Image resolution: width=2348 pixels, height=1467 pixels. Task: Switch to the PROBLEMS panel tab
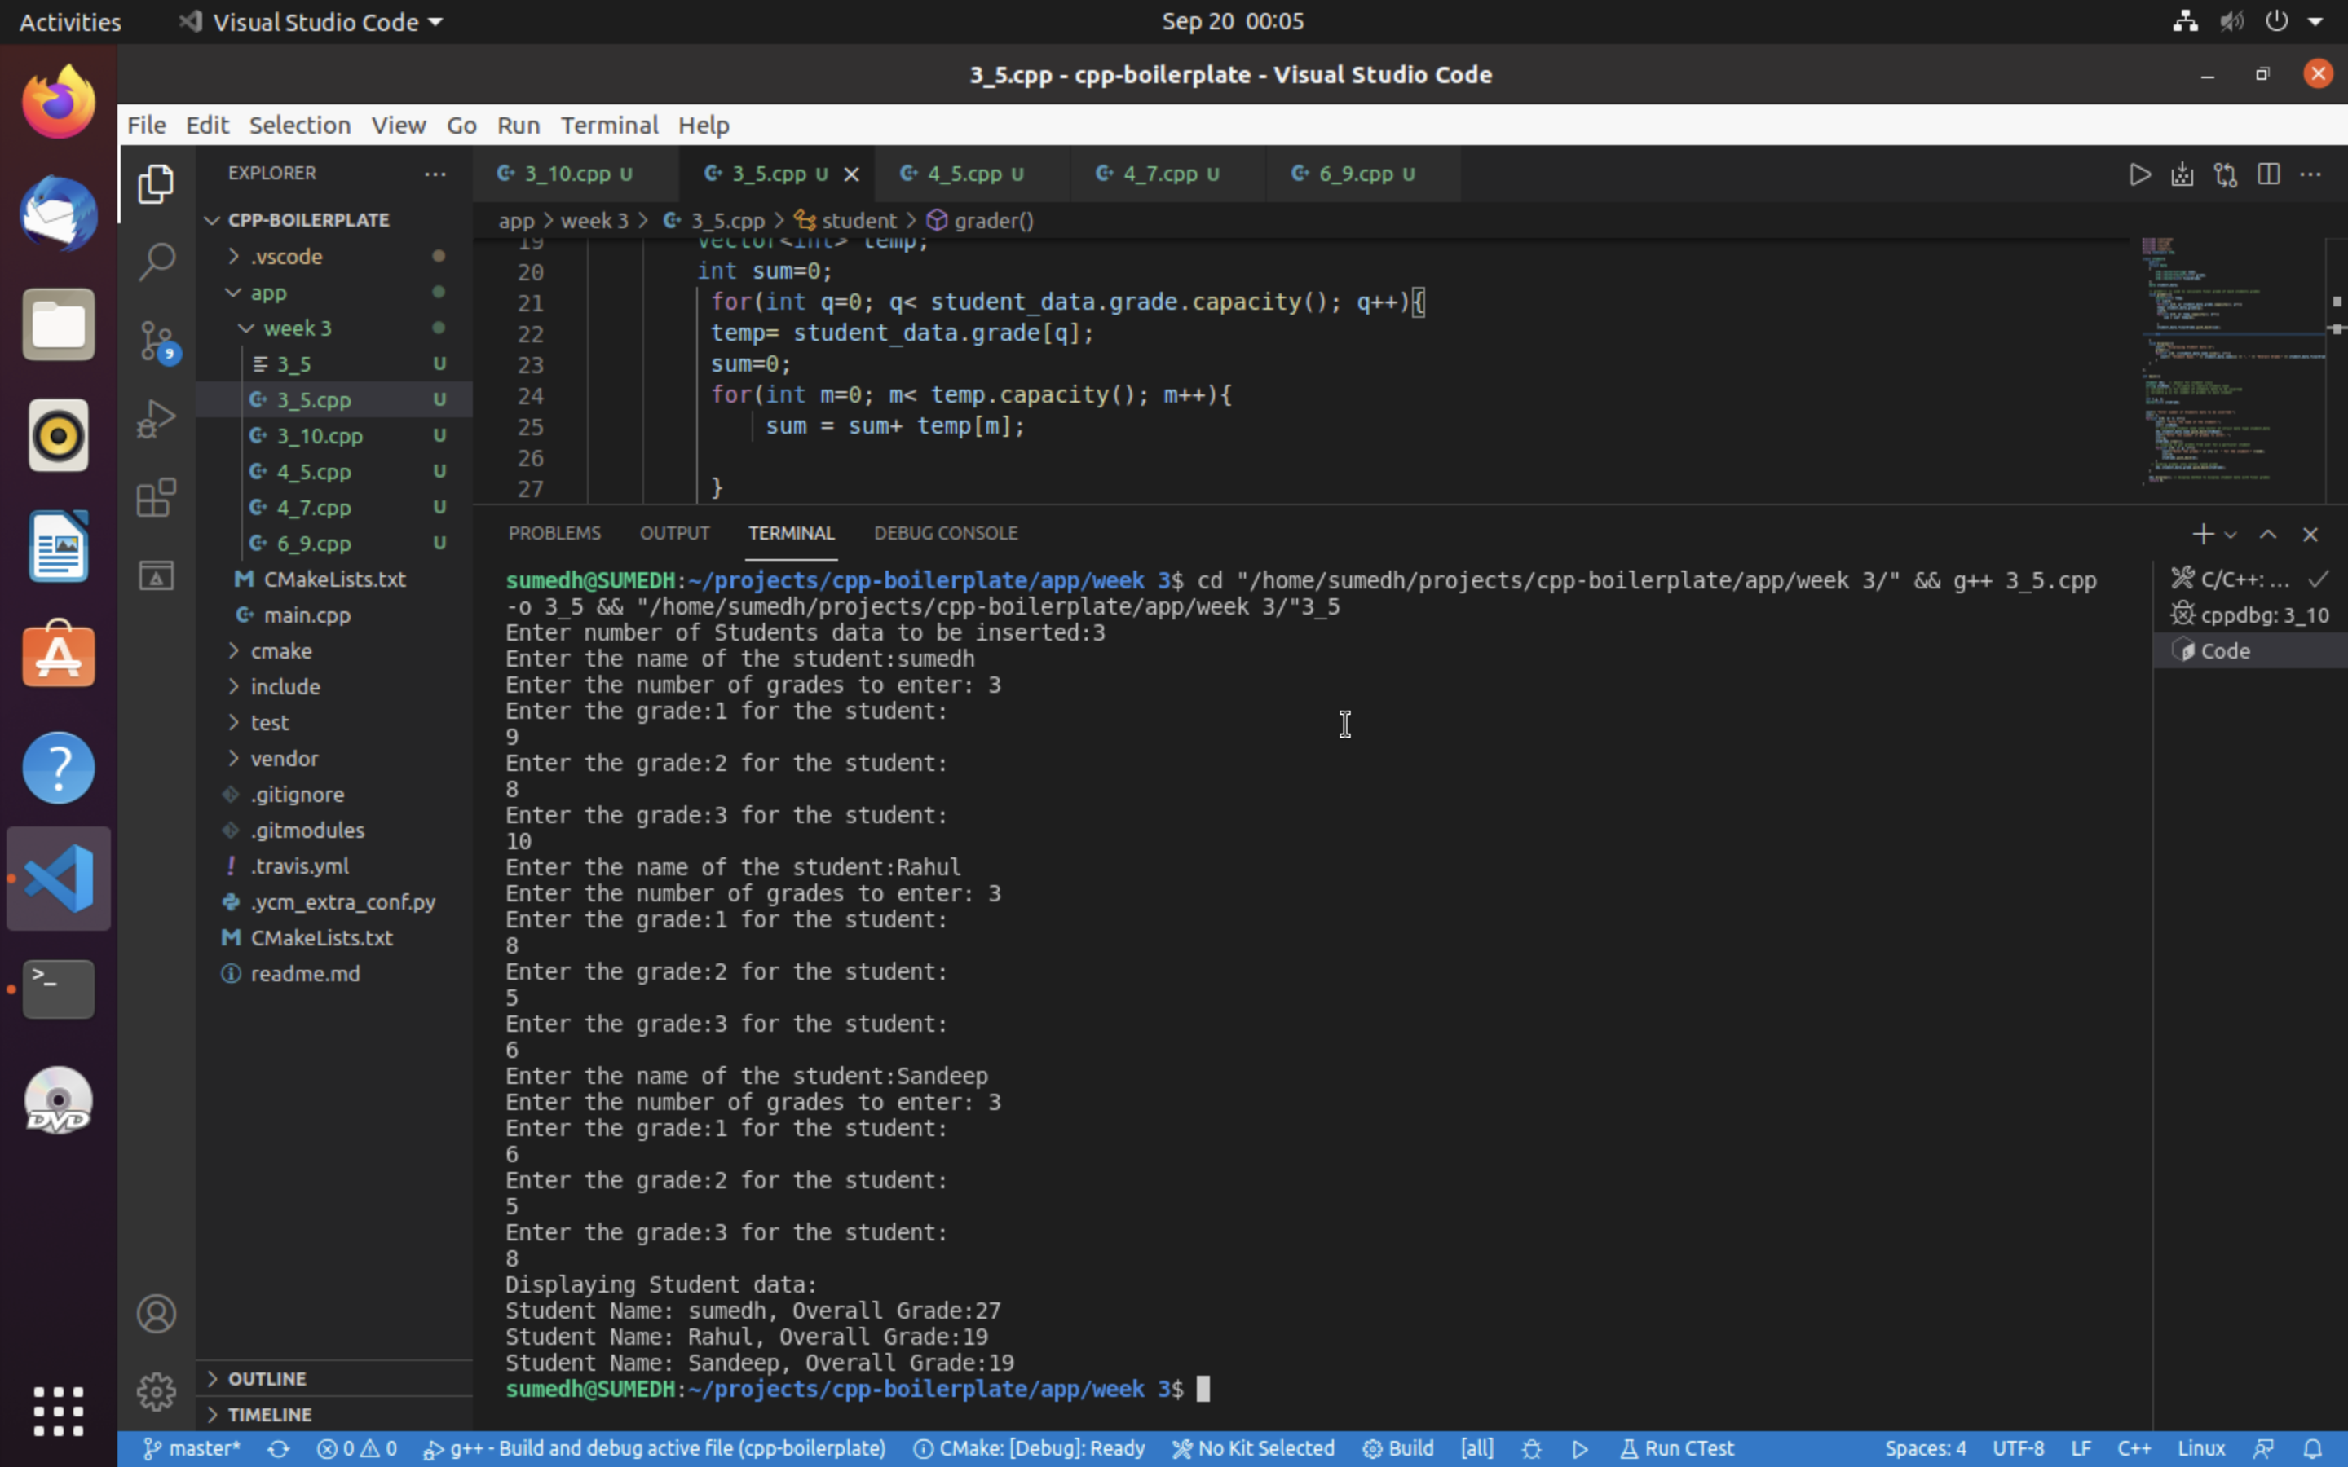tap(554, 534)
